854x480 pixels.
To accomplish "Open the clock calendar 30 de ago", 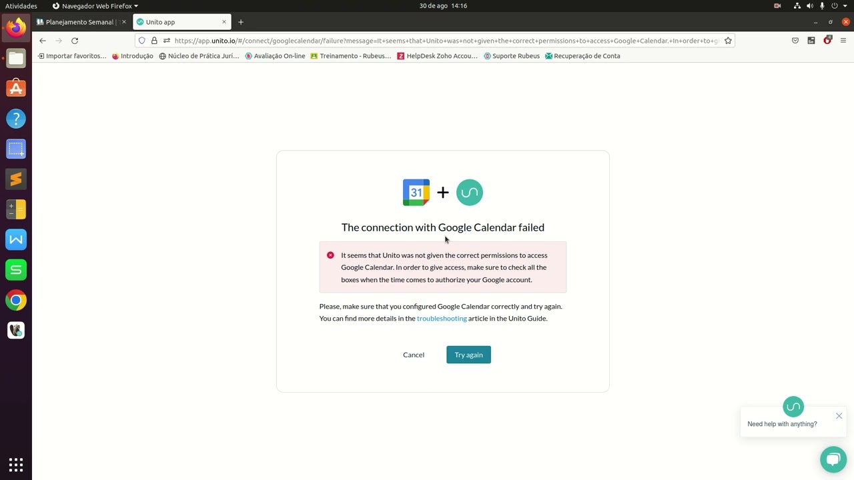I will pos(443,6).
